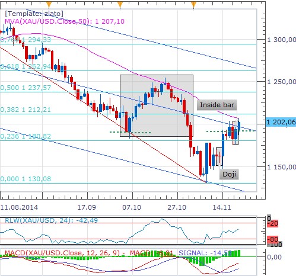Screen dimensions: 296x276
Task: Click the current price label 1 202,06
Action: click(281, 122)
